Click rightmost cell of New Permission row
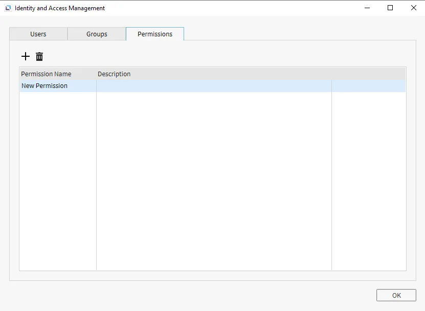425x311 pixels. coord(368,86)
